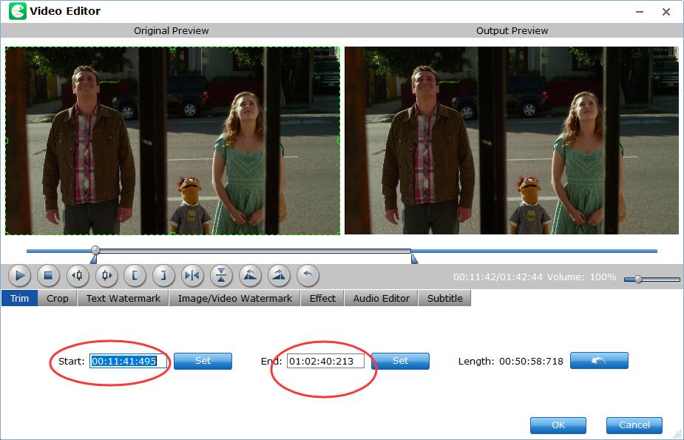The width and height of the screenshot is (684, 440).
Task: Cancel the video editing dialog
Action: tap(634, 425)
